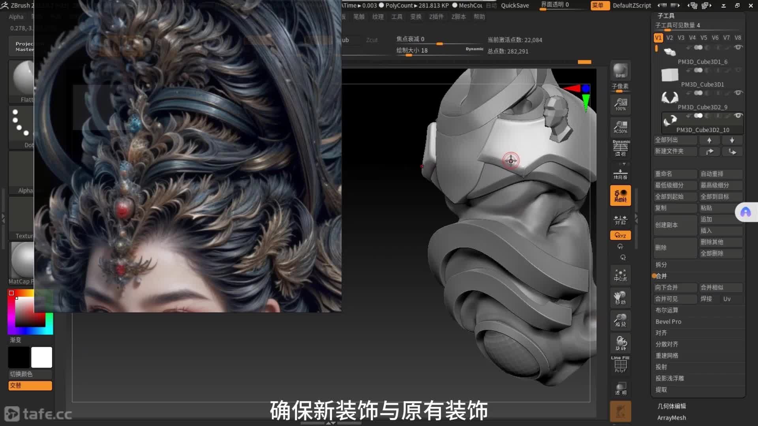Screen dimensions: 758x426
Task: Click the AC50% half-size zoom icon
Action: coord(620,127)
